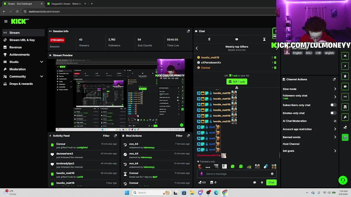Expand Account age restriction settings
Image resolution: width=351 pixels, height=197 pixels.
[x=335, y=129]
